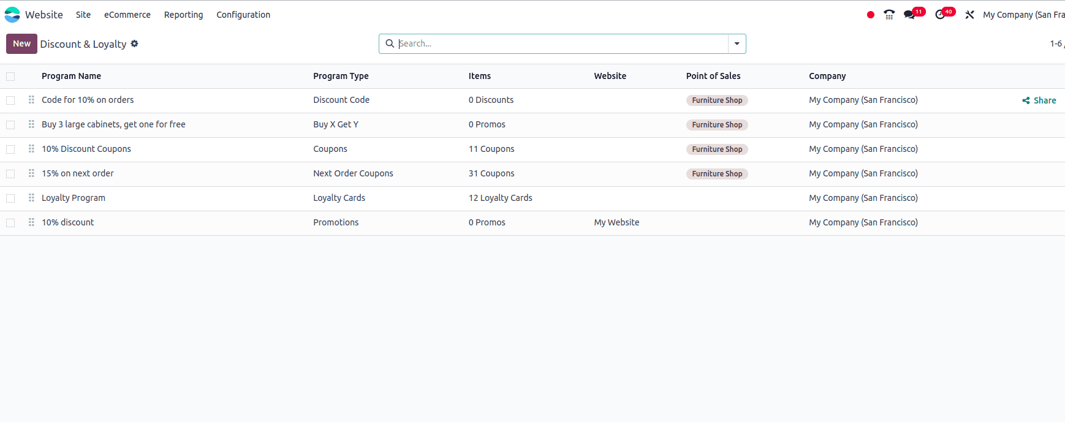This screenshot has width=1065, height=422.
Task: Click the 31 Coupons items cell
Action: click(491, 173)
